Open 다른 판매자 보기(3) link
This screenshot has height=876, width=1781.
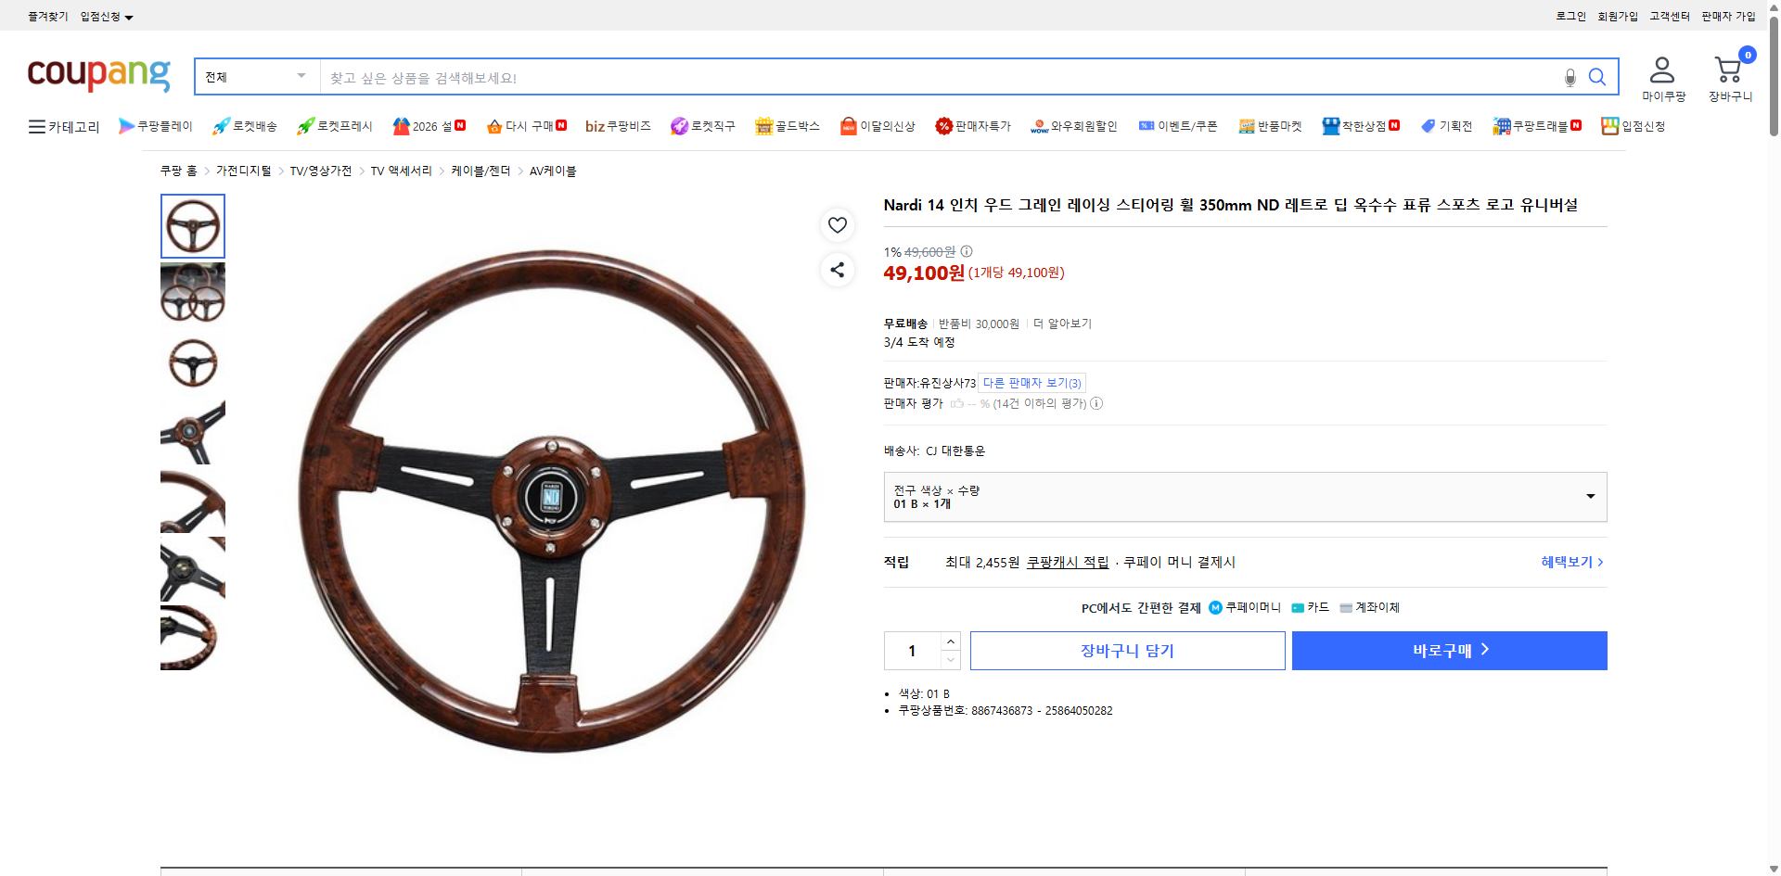coord(1031,382)
